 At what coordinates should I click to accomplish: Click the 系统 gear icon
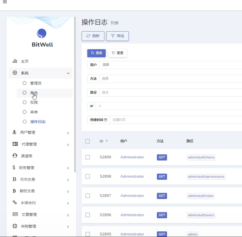click(x=15, y=73)
